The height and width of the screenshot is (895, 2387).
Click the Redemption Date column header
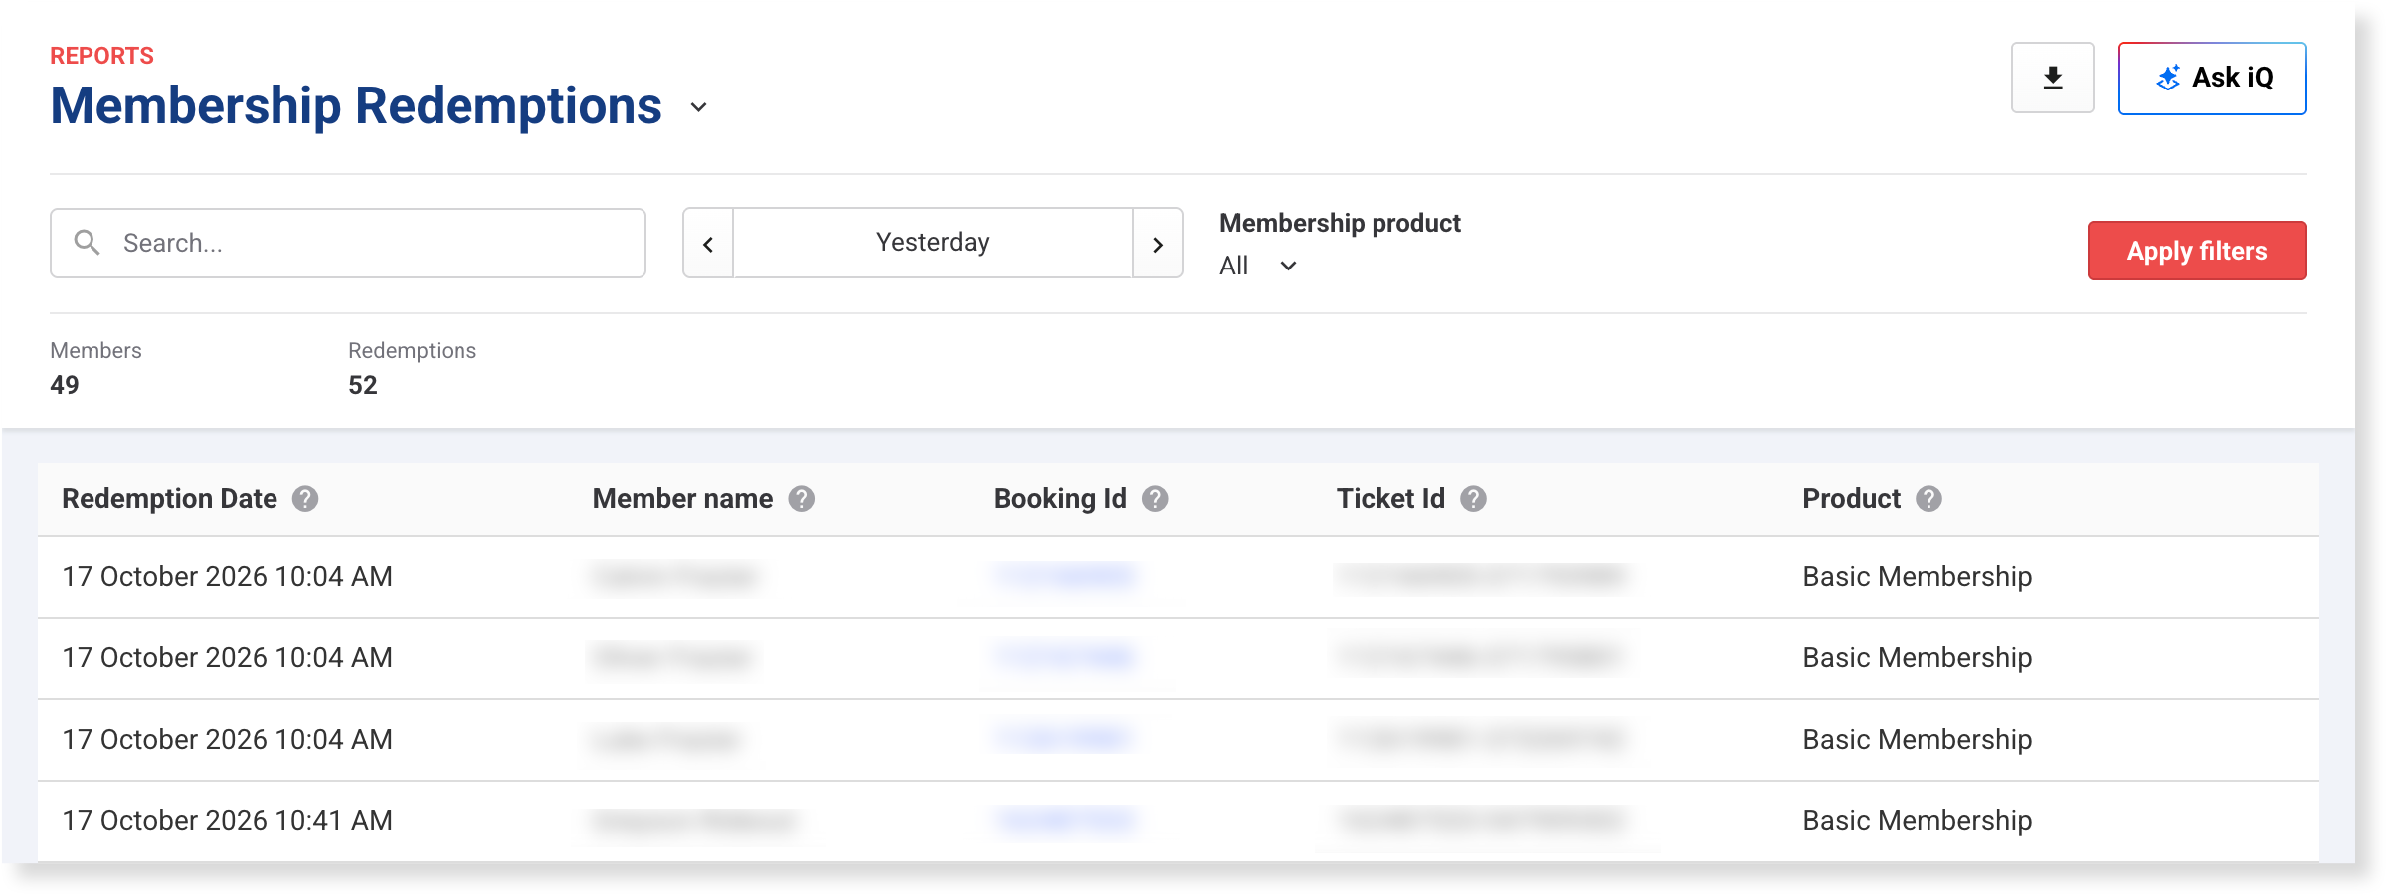[169, 499]
